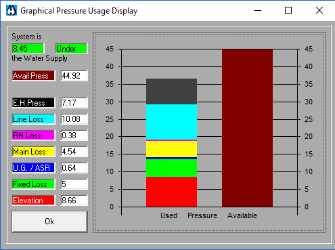Screen dimensions: 335x250
Task: Select the magenta RN Loss label
Action: (33, 136)
